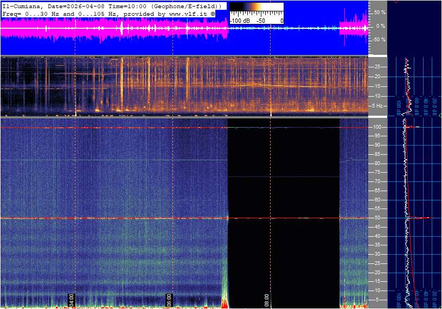Click the 75 Hz frequency axis tick
Screen dimensions: 442x309
[378, 172]
